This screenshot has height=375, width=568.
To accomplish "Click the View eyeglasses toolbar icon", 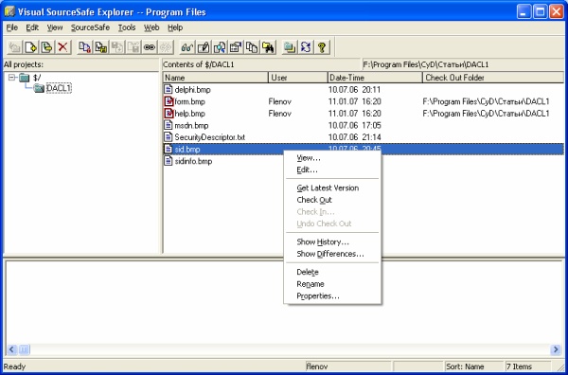I will tap(187, 47).
